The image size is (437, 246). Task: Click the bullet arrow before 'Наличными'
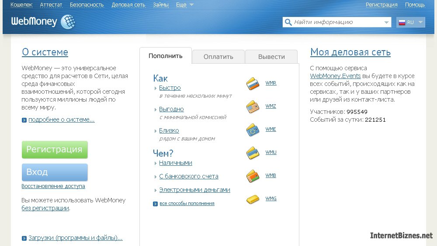click(155, 164)
